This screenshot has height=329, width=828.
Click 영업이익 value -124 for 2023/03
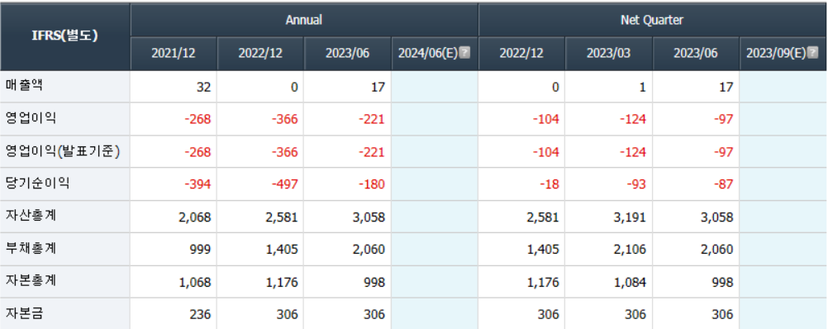pyautogui.click(x=633, y=119)
